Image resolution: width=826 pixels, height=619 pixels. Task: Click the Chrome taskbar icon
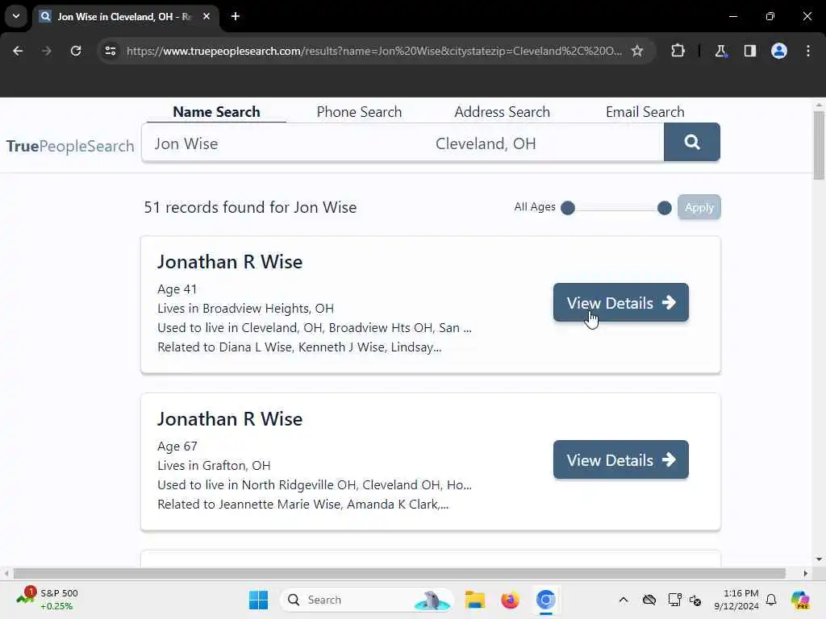pos(546,600)
